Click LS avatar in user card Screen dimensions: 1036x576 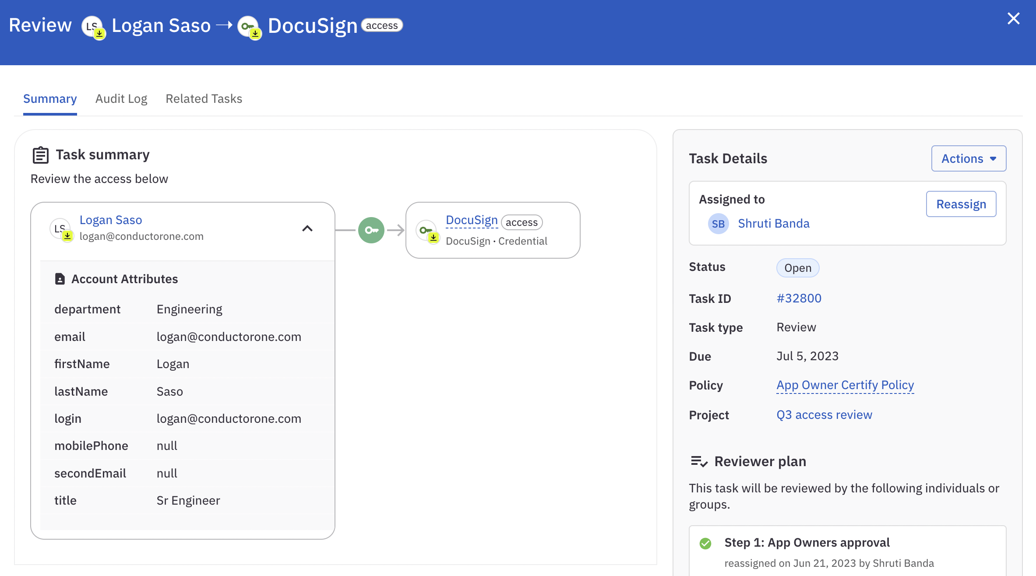tap(61, 229)
